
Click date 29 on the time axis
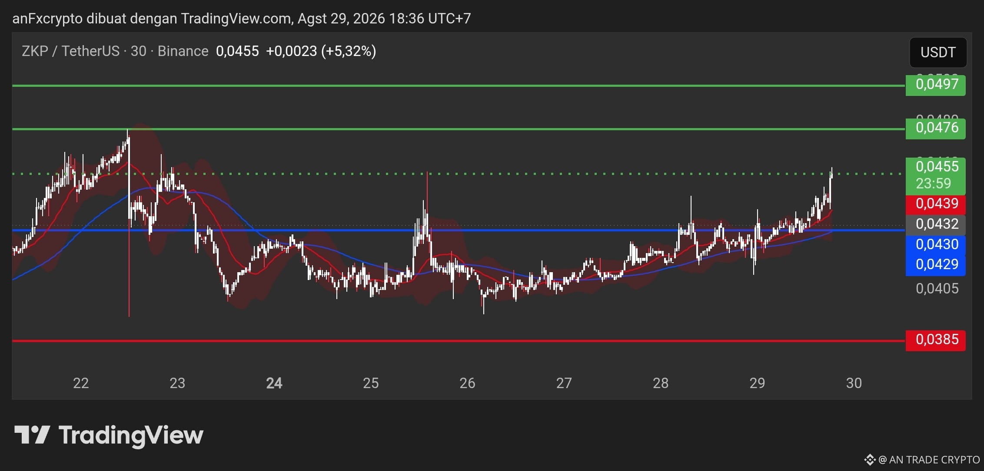[x=757, y=383]
